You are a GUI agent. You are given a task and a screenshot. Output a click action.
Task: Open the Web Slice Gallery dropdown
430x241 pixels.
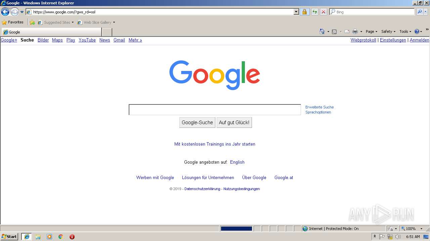96,22
